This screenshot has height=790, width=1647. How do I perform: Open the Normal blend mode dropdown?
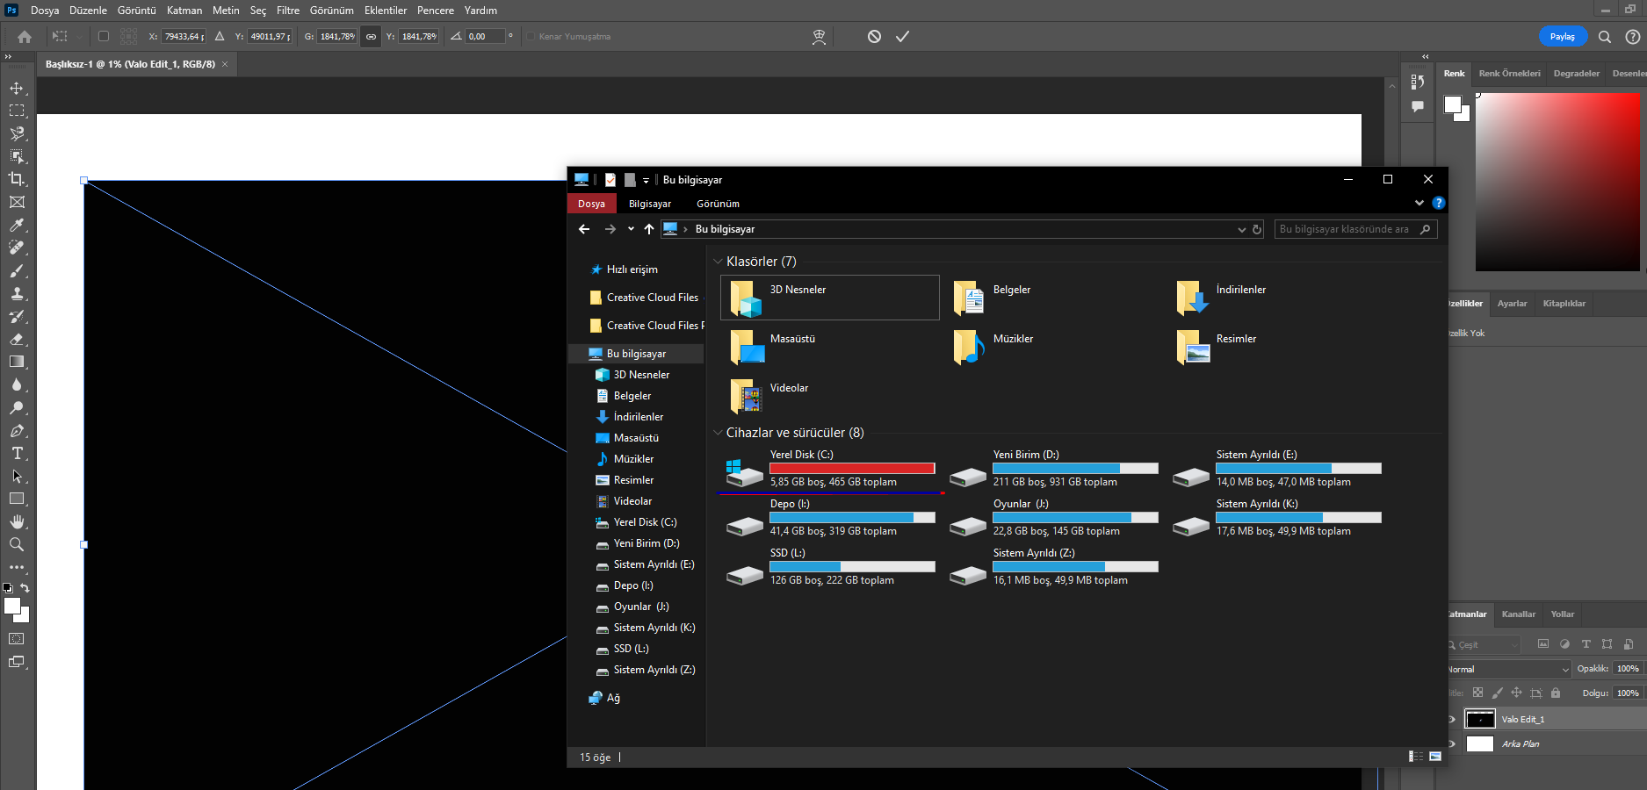pyautogui.click(x=1508, y=669)
